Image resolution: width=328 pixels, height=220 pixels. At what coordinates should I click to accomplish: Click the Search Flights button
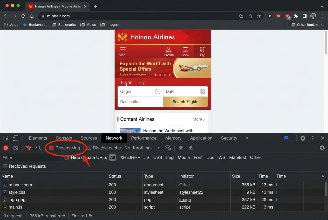(x=186, y=102)
